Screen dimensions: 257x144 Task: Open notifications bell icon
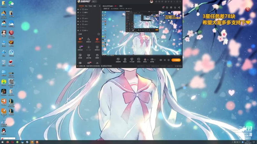click(x=175, y=7)
